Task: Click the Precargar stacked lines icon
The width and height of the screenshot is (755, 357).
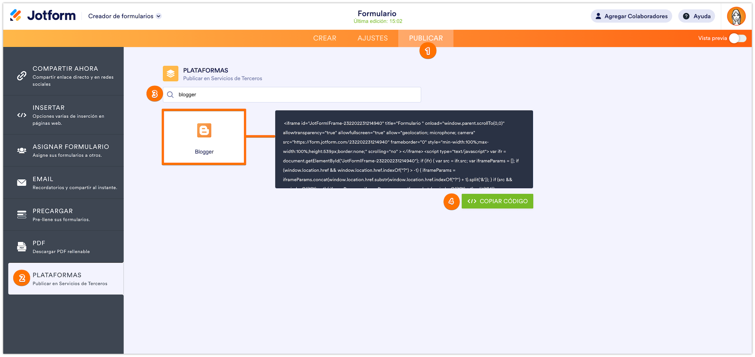Action: pos(22,215)
